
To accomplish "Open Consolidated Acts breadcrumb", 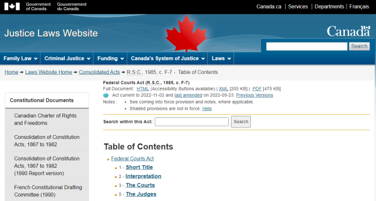I will 99,72.
